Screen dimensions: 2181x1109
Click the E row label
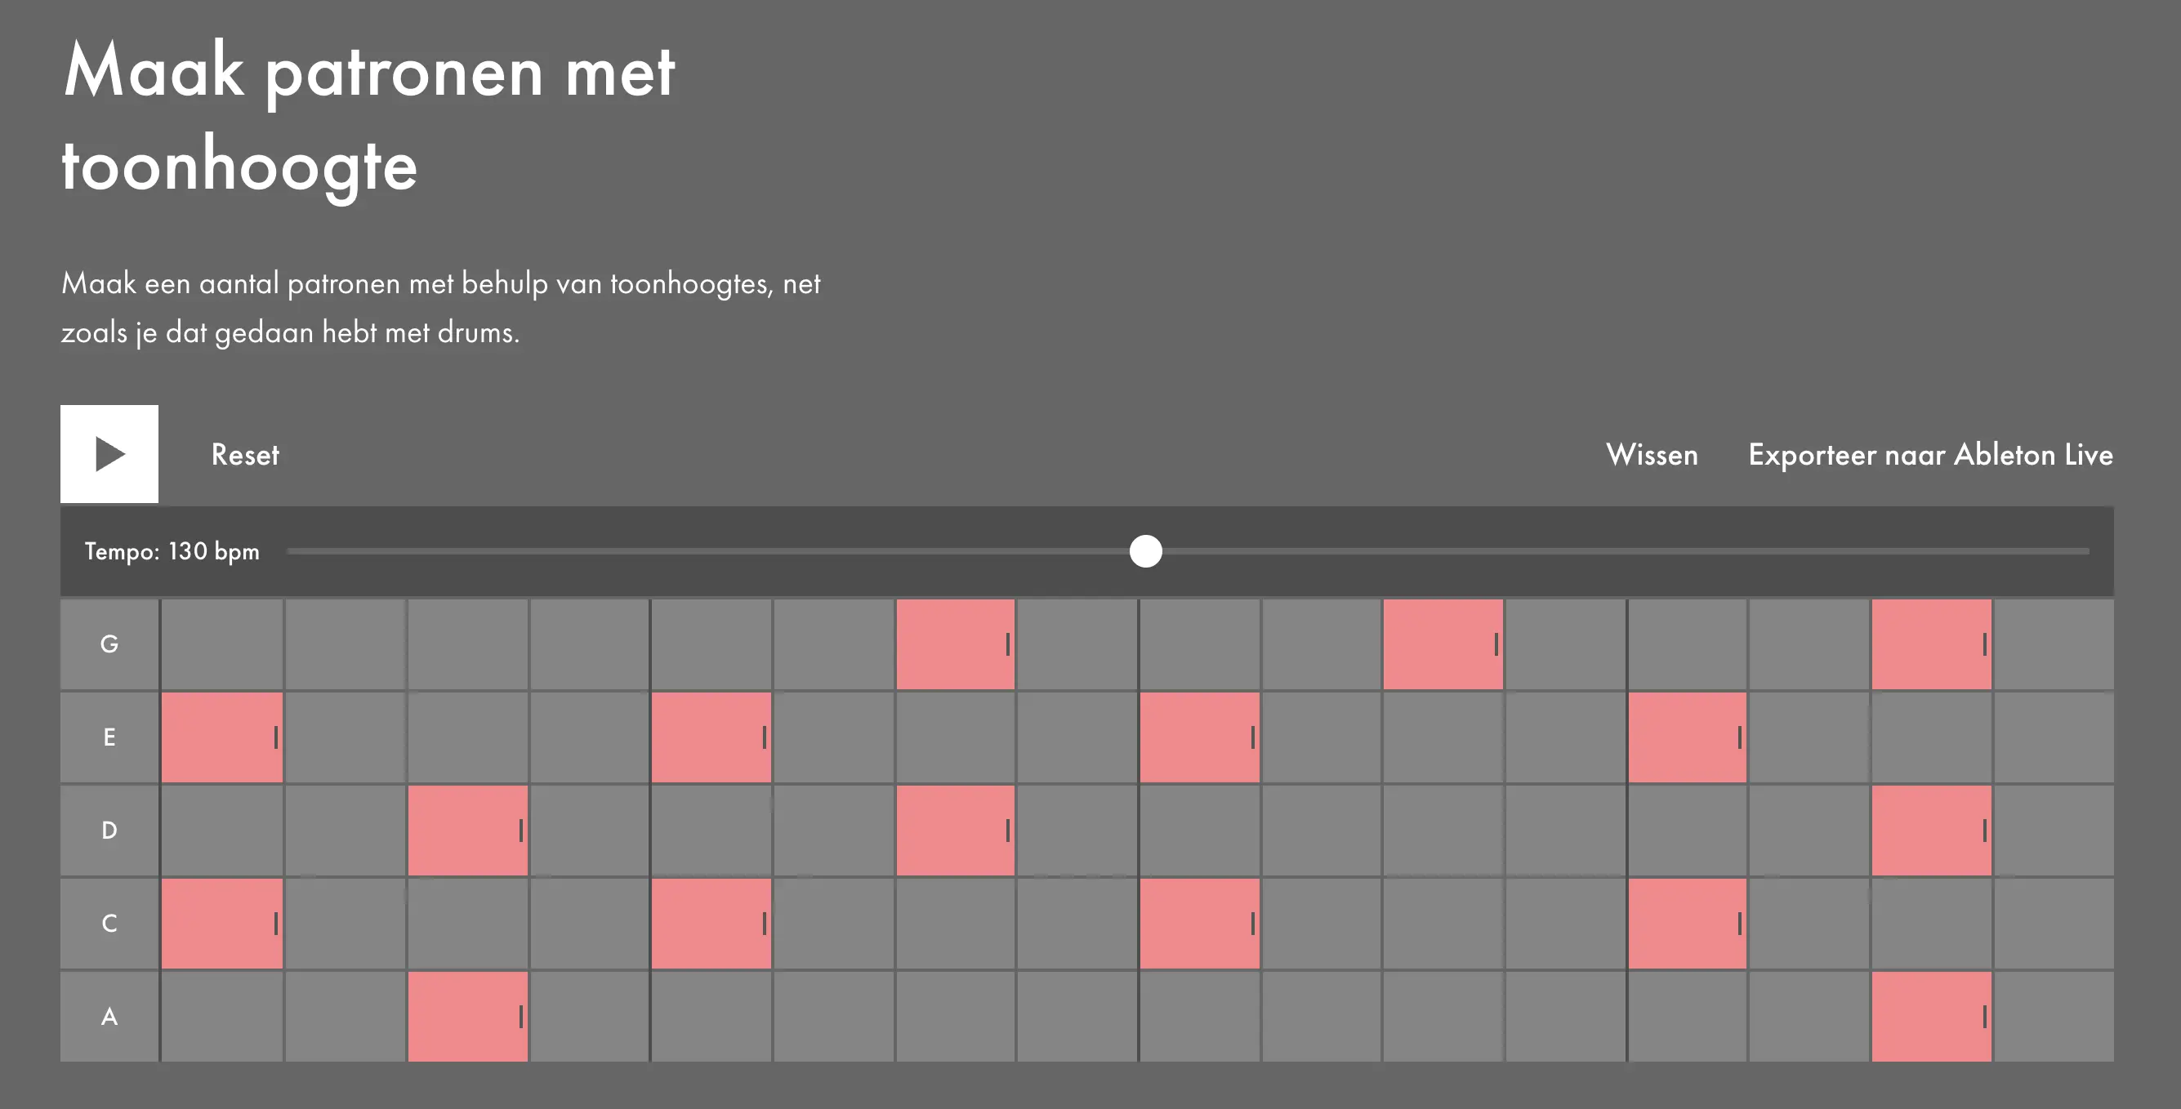[x=109, y=737]
